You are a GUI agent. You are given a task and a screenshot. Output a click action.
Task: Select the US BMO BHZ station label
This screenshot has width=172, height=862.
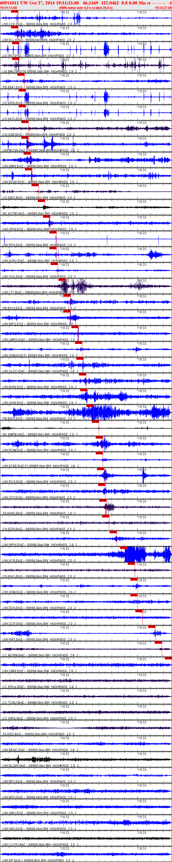(x=40, y=72)
